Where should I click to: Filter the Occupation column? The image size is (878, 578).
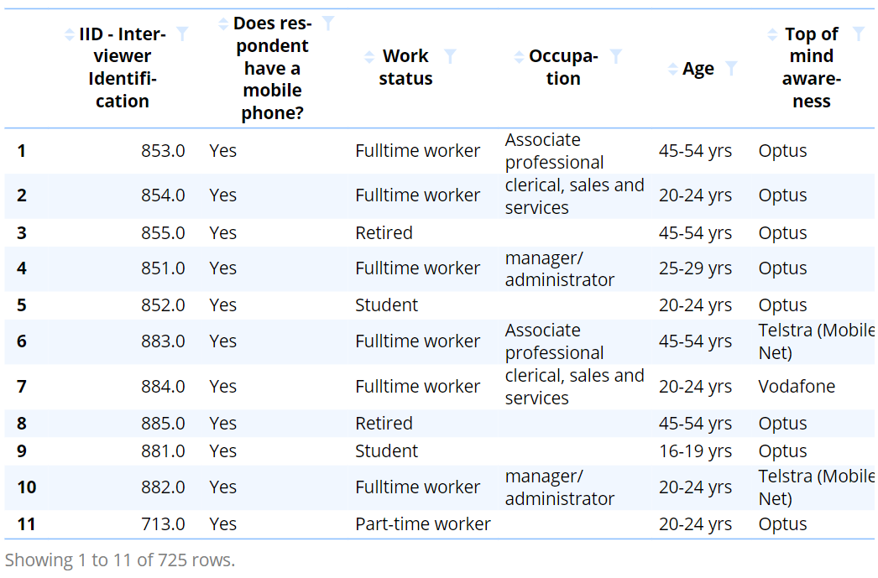[x=616, y=56]
